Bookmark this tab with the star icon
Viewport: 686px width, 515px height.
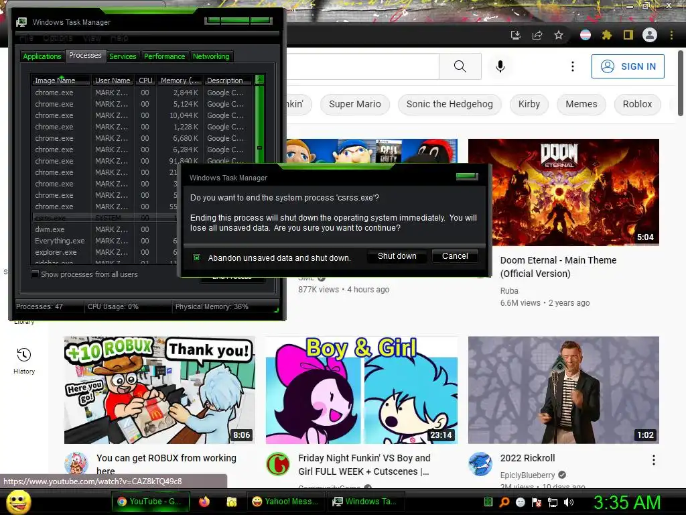pyautogui.click(x=559, y=35)
